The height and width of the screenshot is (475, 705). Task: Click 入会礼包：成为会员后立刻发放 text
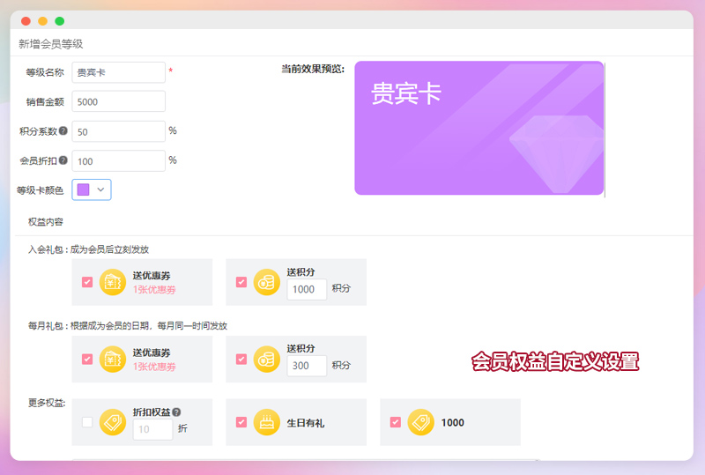point(89,249)
